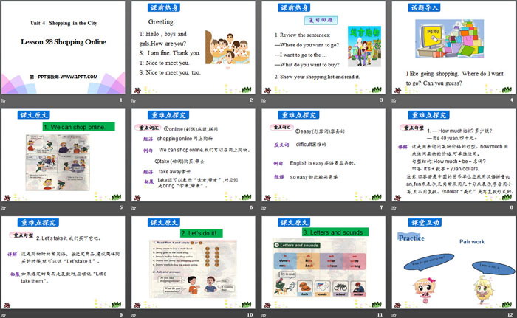Open slide 4 'I like going shopping'
Screen dimensions: 517x318
click(x=453, y=48)
